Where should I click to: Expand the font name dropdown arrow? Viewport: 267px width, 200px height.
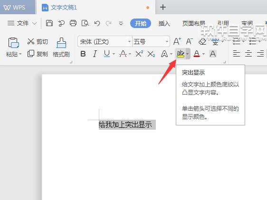click(129, 41)
